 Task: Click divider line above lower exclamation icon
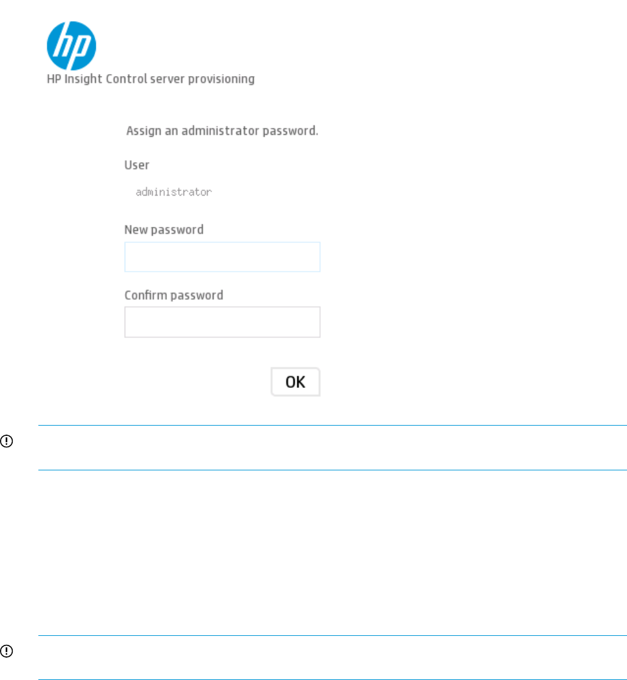point(332,636)
